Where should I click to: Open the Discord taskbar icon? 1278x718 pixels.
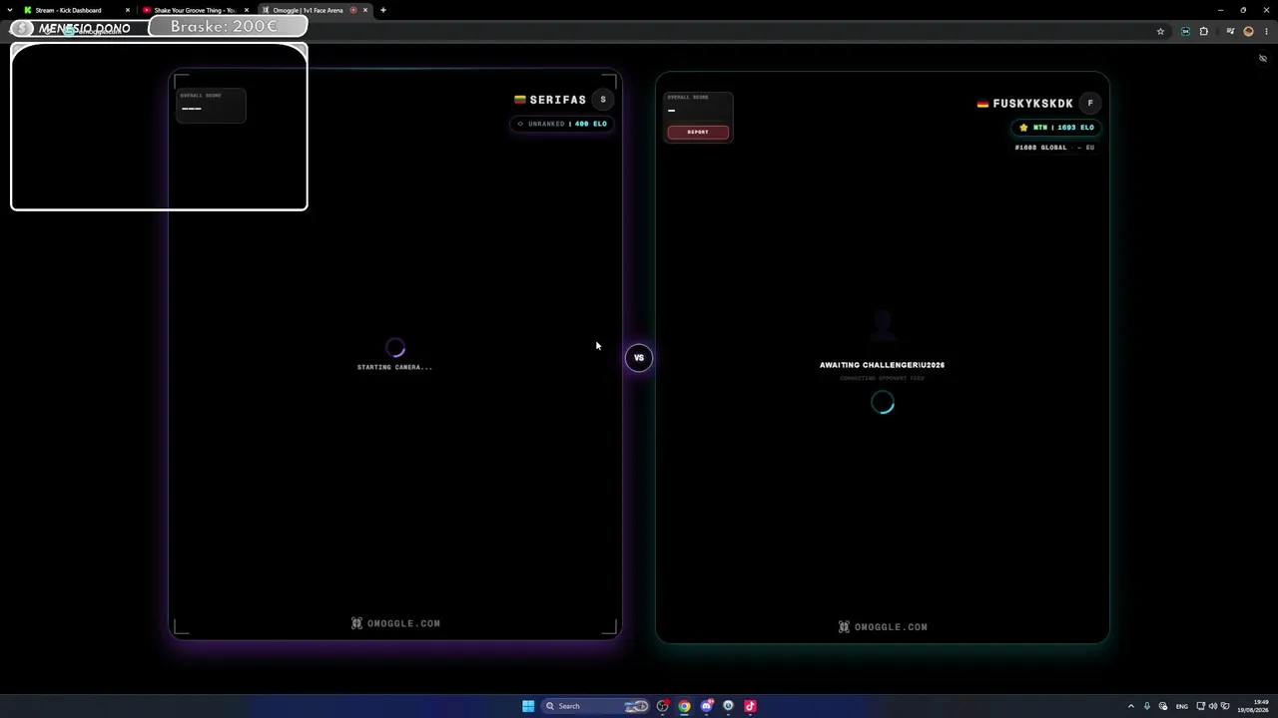pyautogui.click(x=707, y=706)
